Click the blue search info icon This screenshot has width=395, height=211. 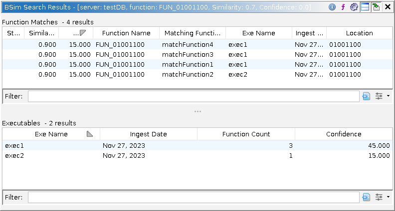pos(332,7)
